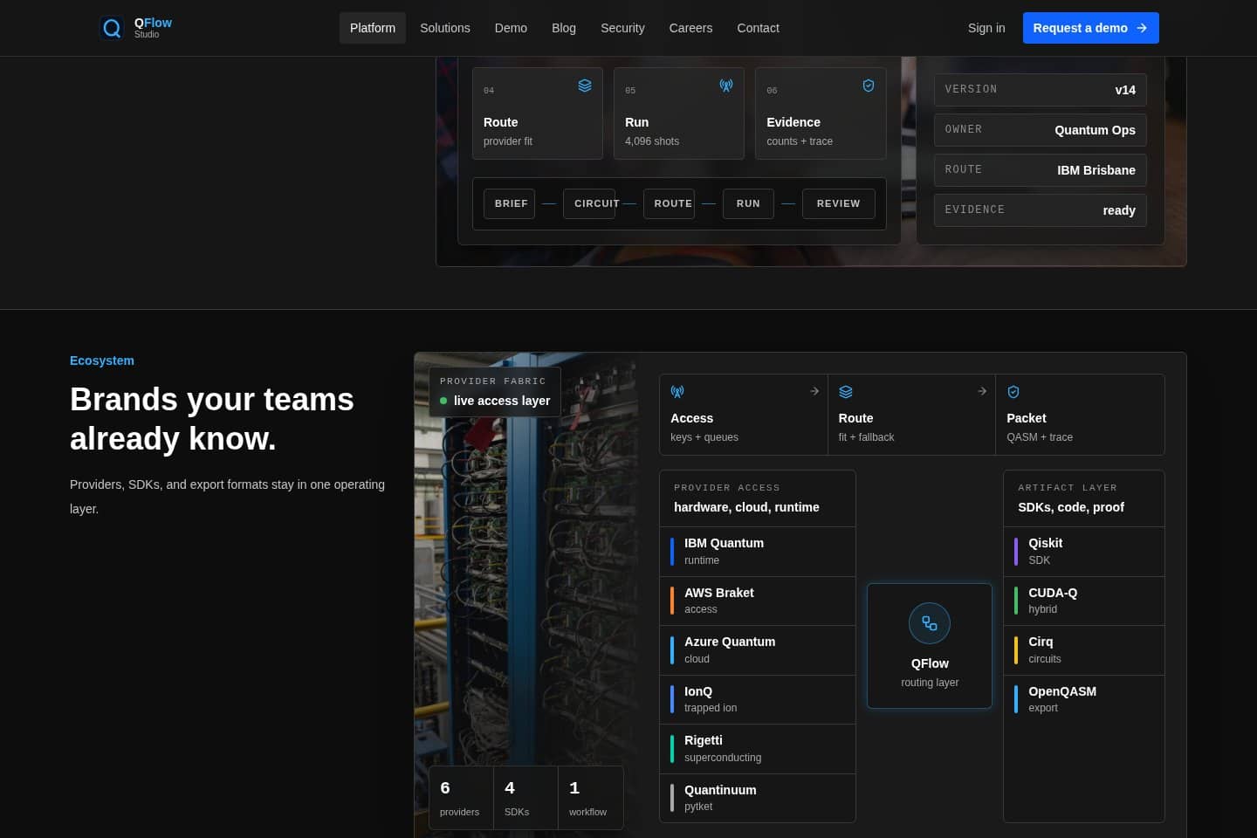Click the VERSION v14 row
The height and width of the screenshot is (838, 1257).
[1041, 90]
